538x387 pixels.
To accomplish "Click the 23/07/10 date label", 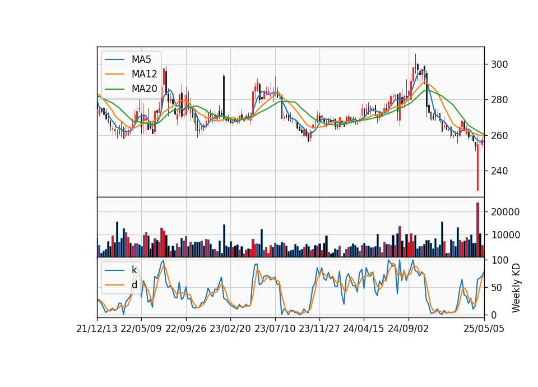I will tap(275, 329).
